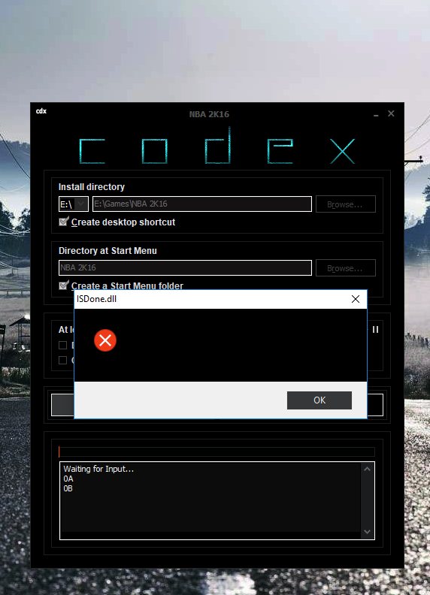Image resolution: width=430 pixels, height=595 pixels.
Task: Click the '0A' log entry
Action: coord(68,479)
